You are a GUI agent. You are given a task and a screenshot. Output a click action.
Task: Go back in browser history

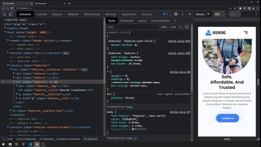3,8
